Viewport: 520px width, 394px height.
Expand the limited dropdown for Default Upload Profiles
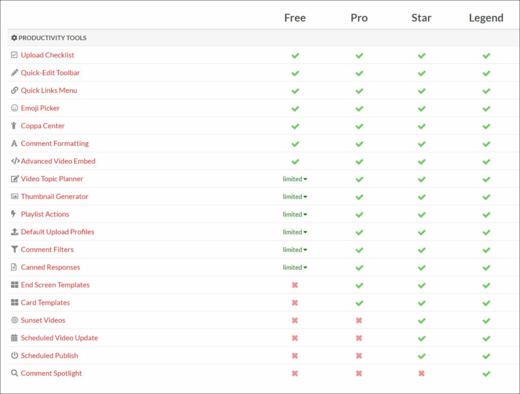(295, 232)
